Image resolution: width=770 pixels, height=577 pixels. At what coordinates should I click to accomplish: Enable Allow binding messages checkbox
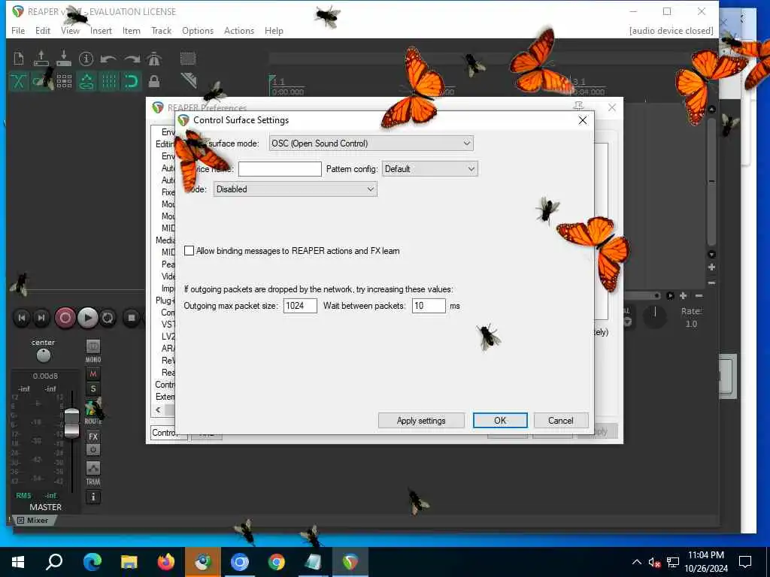[x=189, y=251]
